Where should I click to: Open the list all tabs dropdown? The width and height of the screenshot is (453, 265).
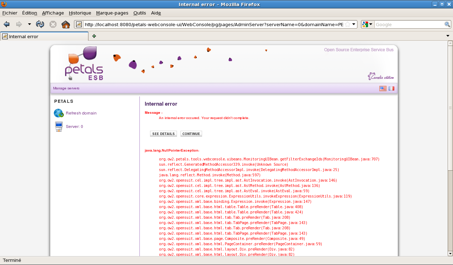(x=448, y=36)
